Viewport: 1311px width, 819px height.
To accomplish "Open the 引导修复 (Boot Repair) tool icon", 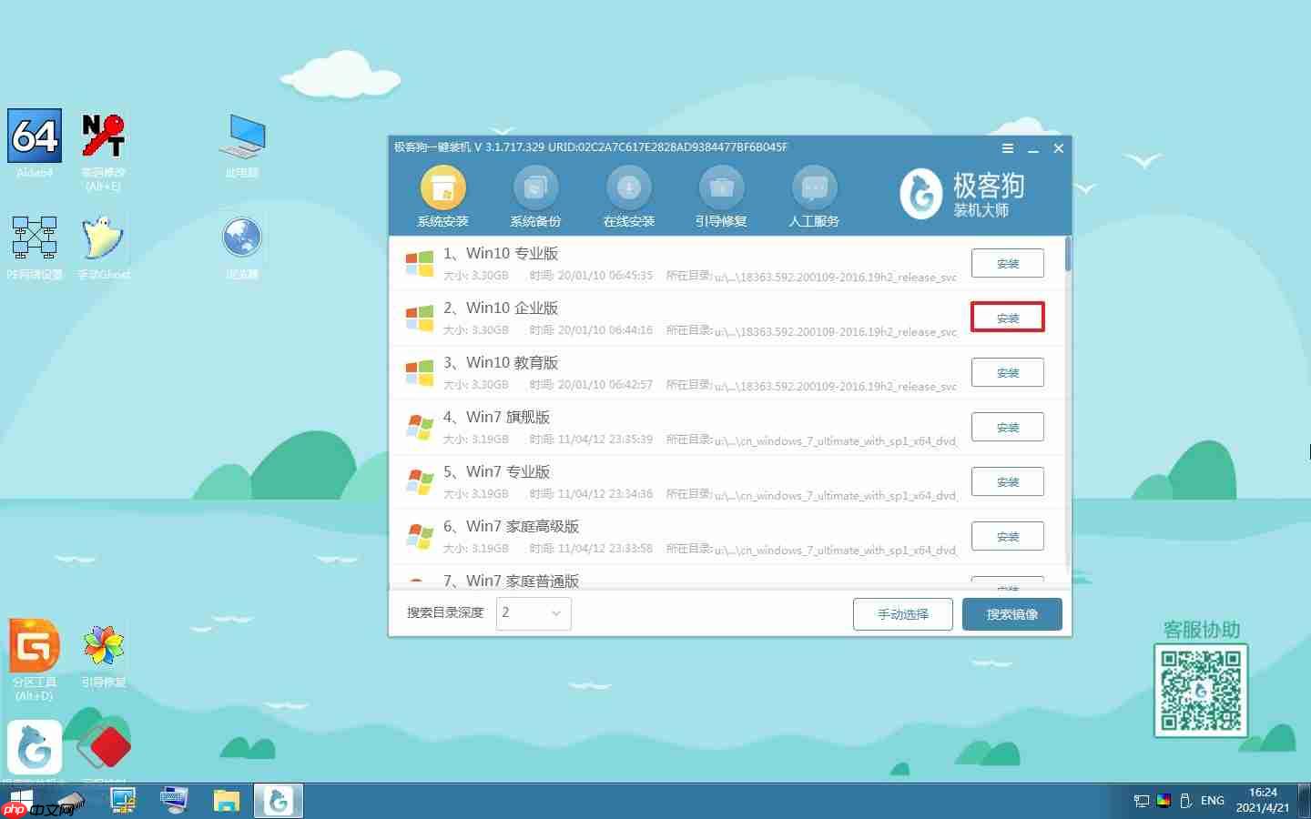I will tap(720, 191).
